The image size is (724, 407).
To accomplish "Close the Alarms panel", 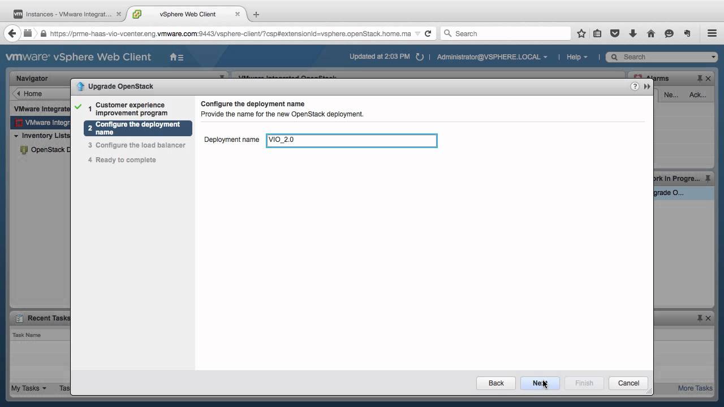I will 708,79.
